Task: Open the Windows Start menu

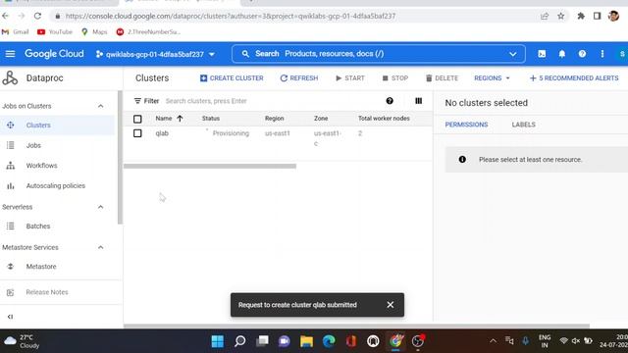Action: click(218, 341)
